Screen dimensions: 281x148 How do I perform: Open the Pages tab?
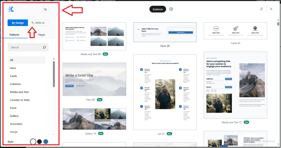click(42, 35)
